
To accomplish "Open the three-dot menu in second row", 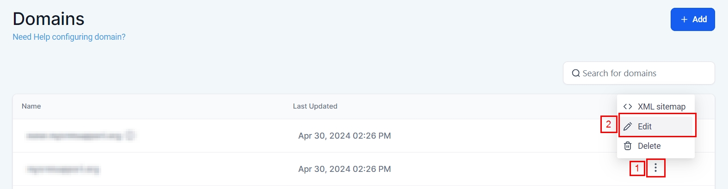I will point(655,168).
